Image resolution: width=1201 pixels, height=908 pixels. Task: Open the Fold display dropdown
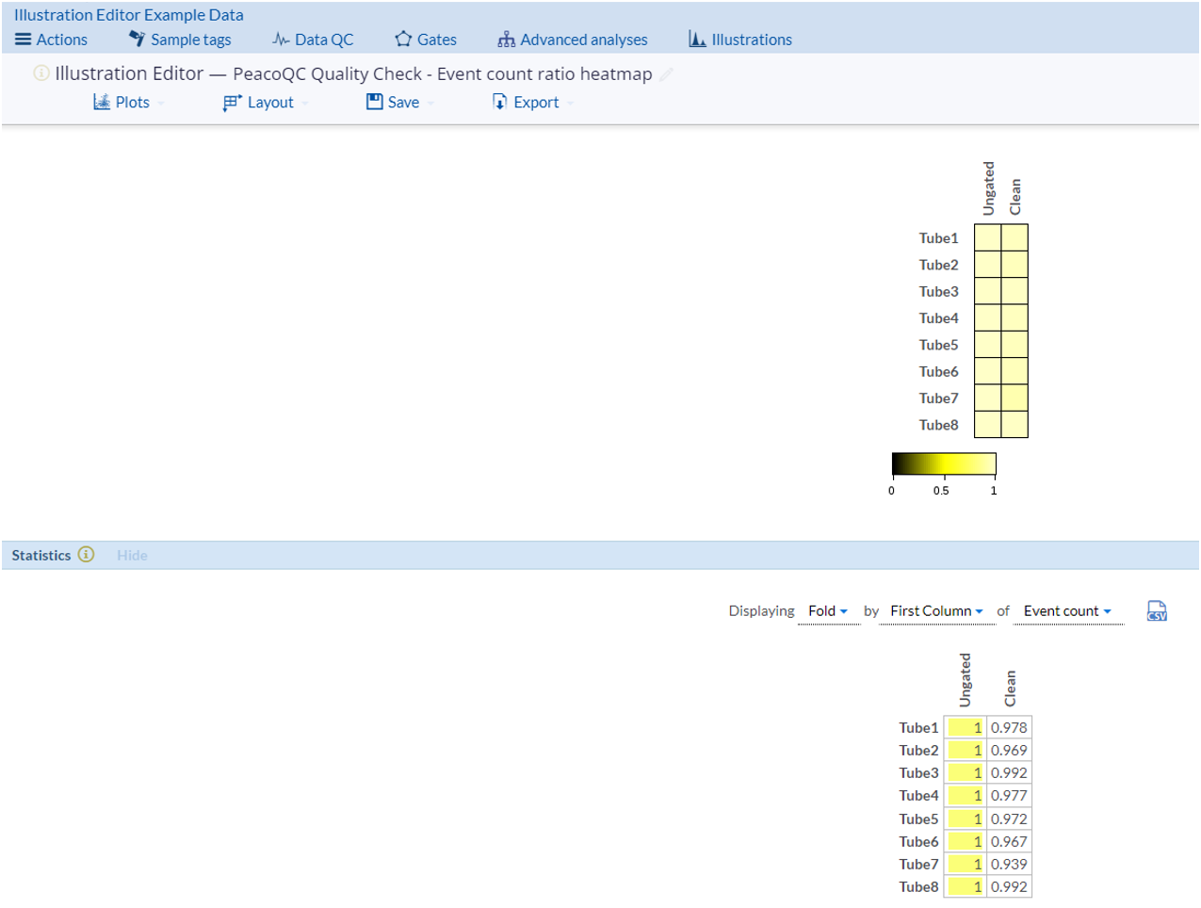point(828,611)
